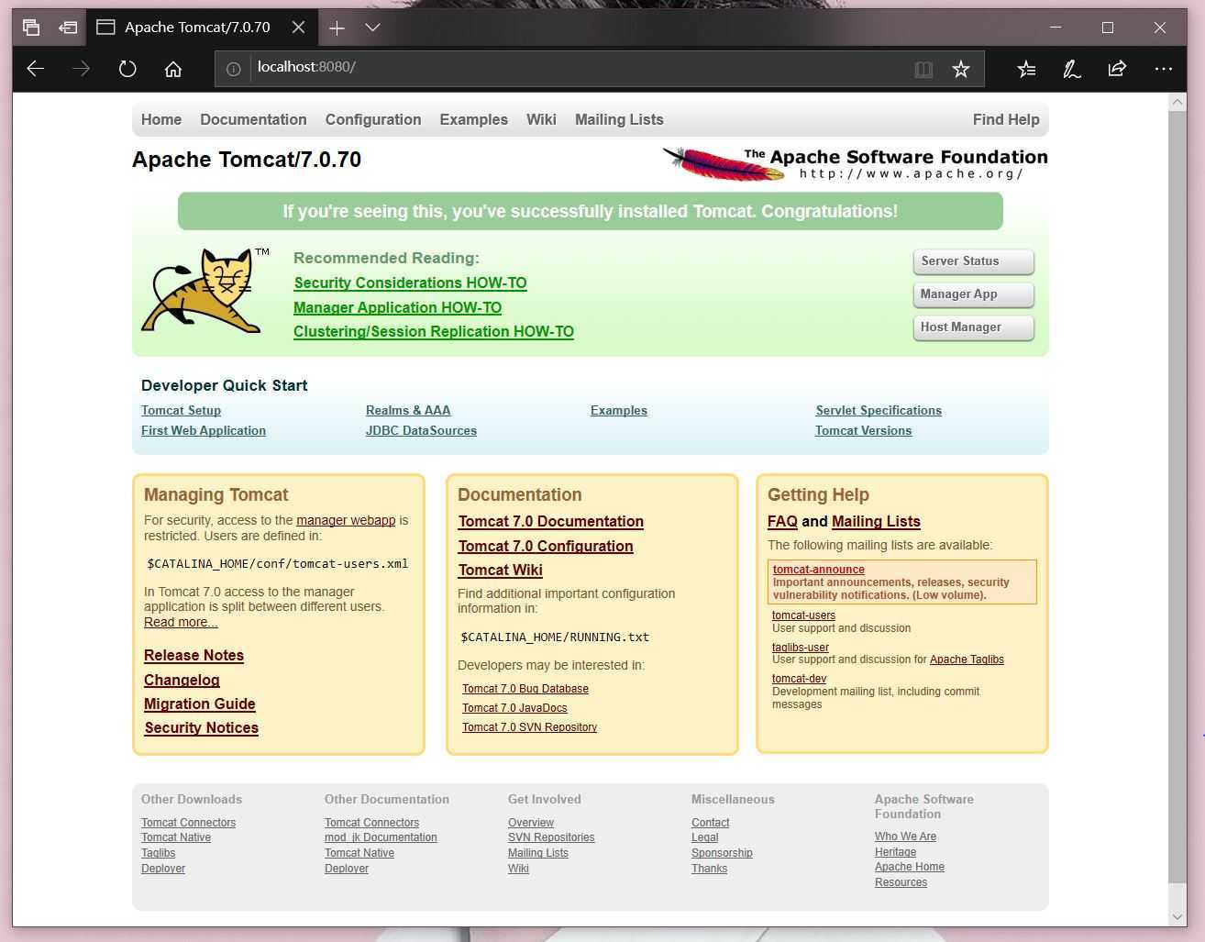Open the tomcat-dev mailing list link
1205x942 pixels.
(799, 679)
